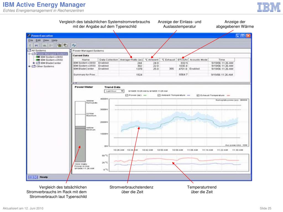
Task: Click the collapse arrows below Current Data table
Action: click(75, 83)
